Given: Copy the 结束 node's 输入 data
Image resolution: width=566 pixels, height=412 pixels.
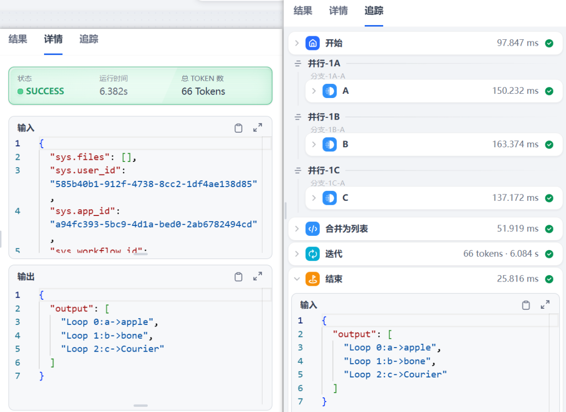Looking at the screenshot, I should point(526,305).
